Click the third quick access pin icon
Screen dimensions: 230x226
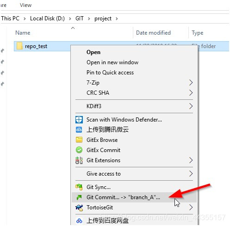click(x=2, y=73)
